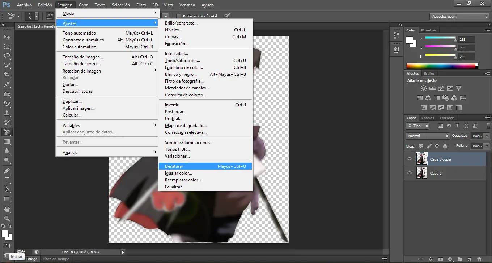
Task: Toggle lock image pixels brush icon
Action: 429,146
